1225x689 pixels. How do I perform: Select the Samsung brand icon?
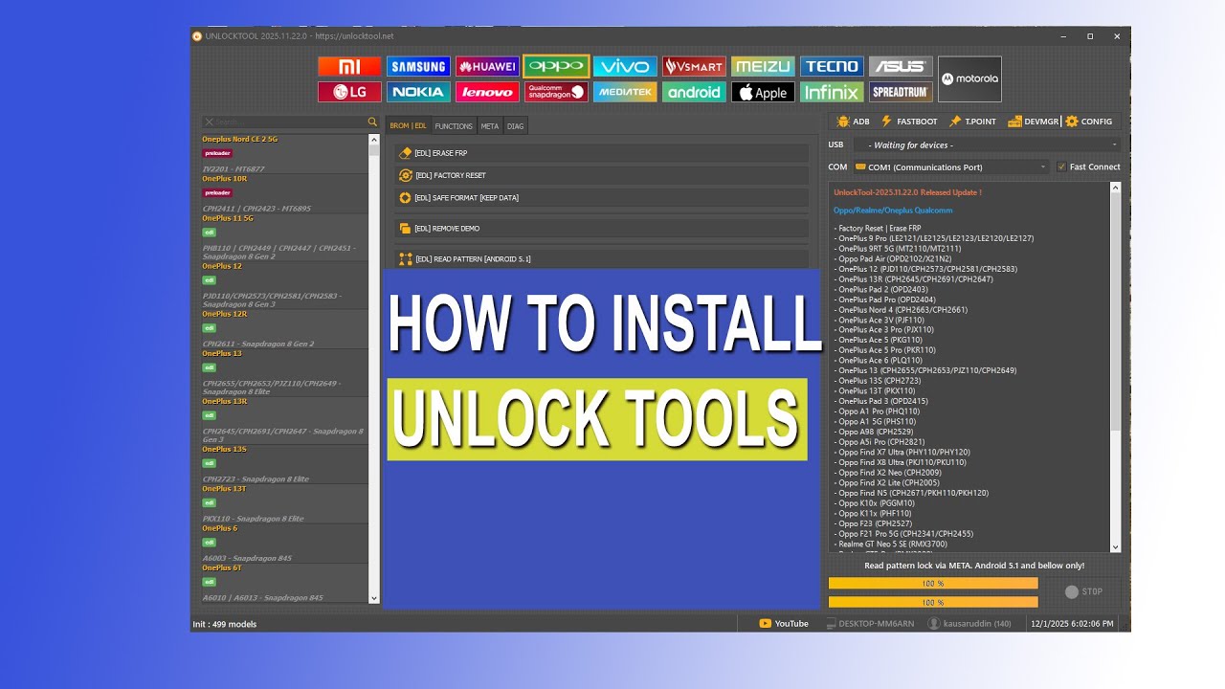[x=418, y=66]
